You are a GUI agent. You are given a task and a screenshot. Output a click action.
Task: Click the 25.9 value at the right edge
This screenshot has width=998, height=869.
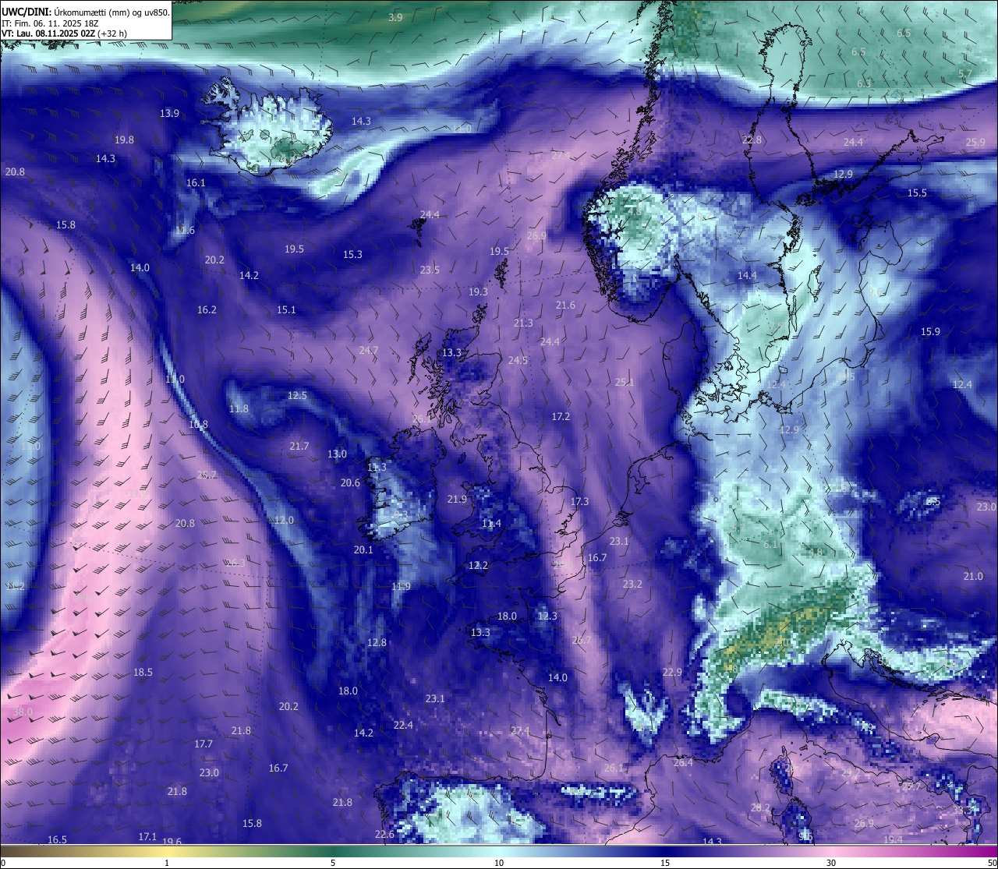975,142
